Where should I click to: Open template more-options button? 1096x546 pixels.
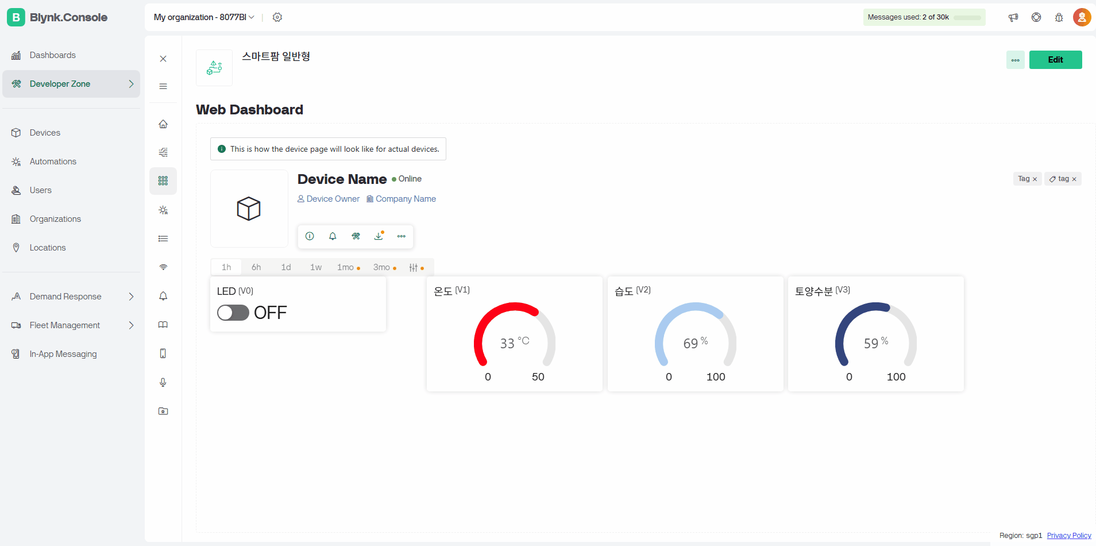click(x=1016, y=60)
